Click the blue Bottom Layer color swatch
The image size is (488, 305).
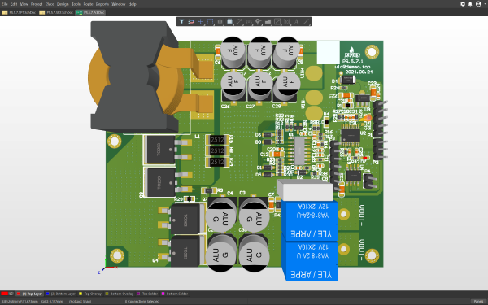pyautogui.click(x=48, y=294)
